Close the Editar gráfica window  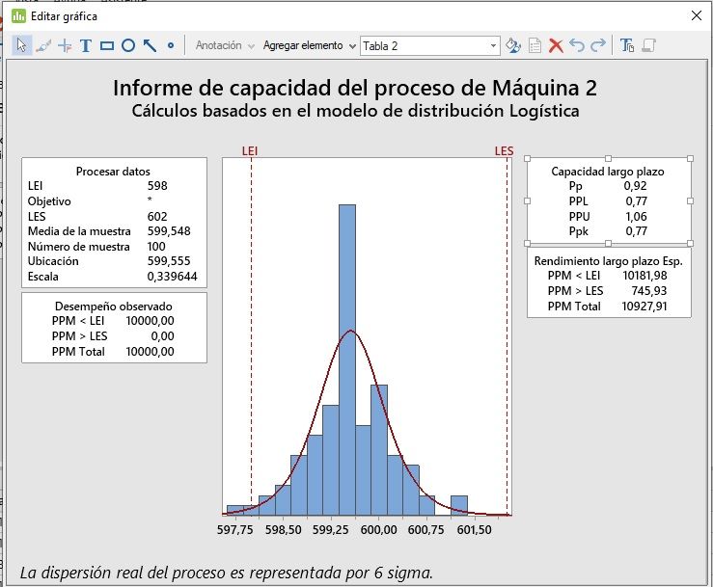697,15
